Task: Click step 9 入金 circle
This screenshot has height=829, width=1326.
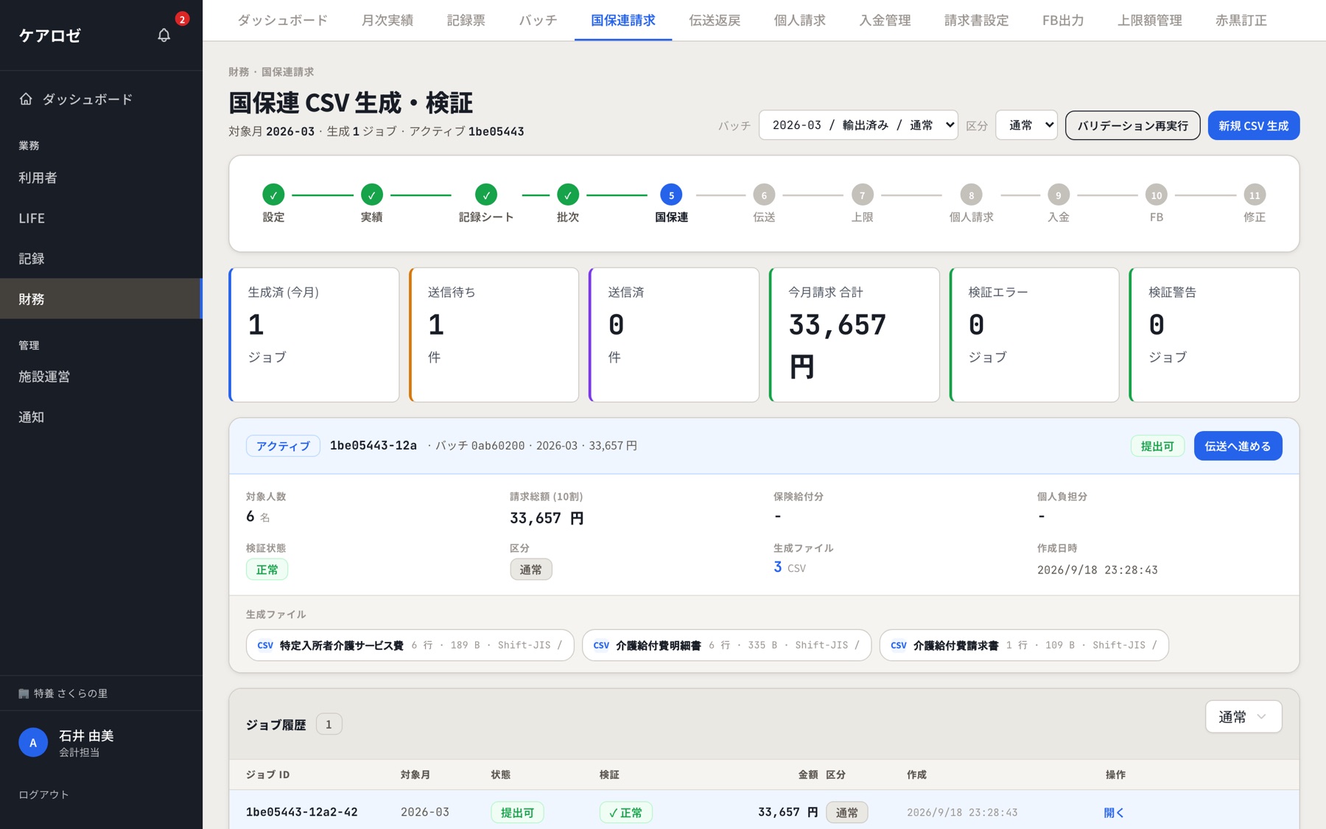Action: (1058, 195)
